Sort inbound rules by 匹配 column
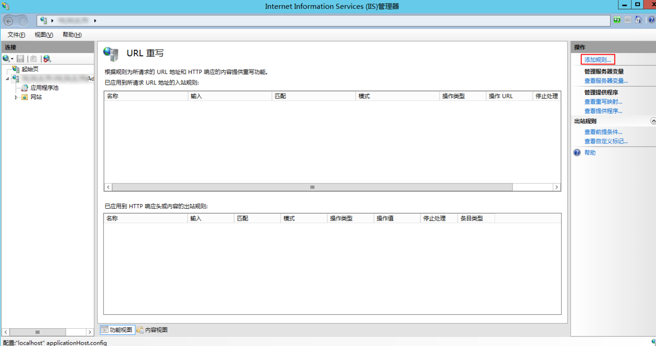This screenshot has height=346, width=656. 314,96
